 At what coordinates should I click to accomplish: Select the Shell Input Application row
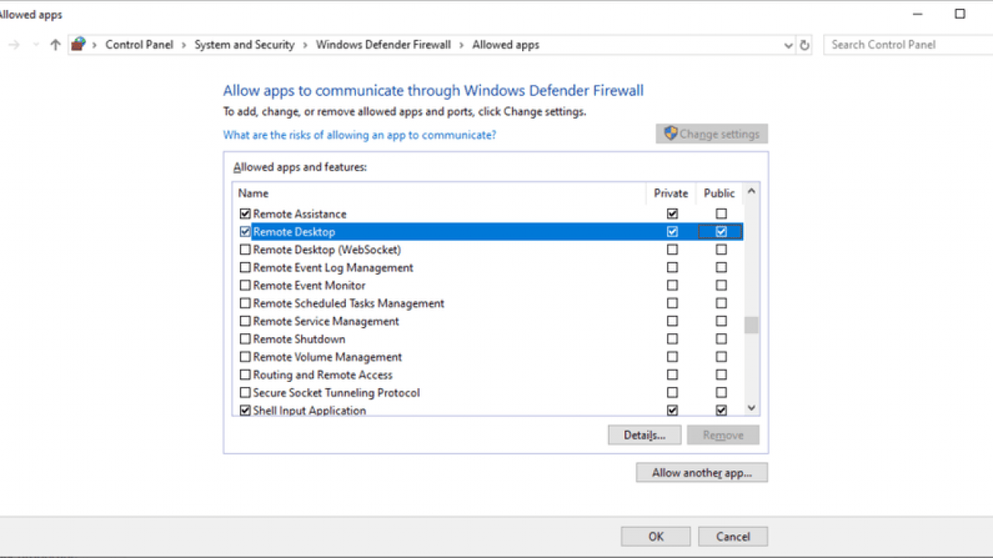coord(488,410)
